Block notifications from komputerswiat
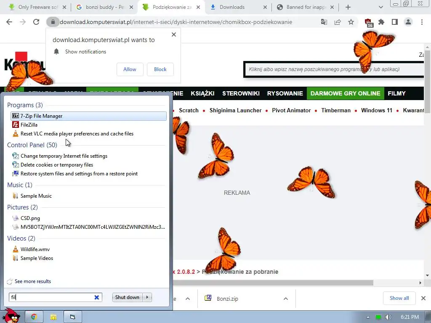The image size is (431, 323). (160, 69)
